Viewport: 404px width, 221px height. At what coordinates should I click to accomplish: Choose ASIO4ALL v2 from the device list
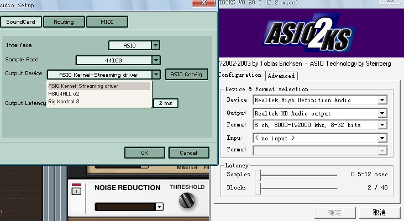tap(99, 94)
